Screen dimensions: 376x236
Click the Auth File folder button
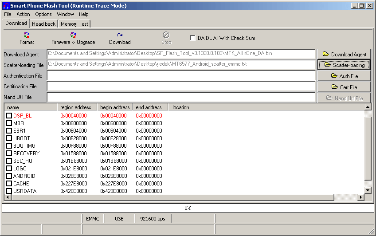pos(344,76)
